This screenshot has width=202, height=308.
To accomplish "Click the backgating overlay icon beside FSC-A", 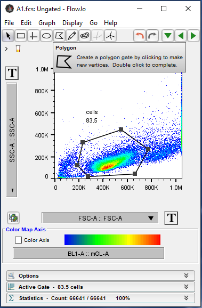I will [x=13, y=218].
